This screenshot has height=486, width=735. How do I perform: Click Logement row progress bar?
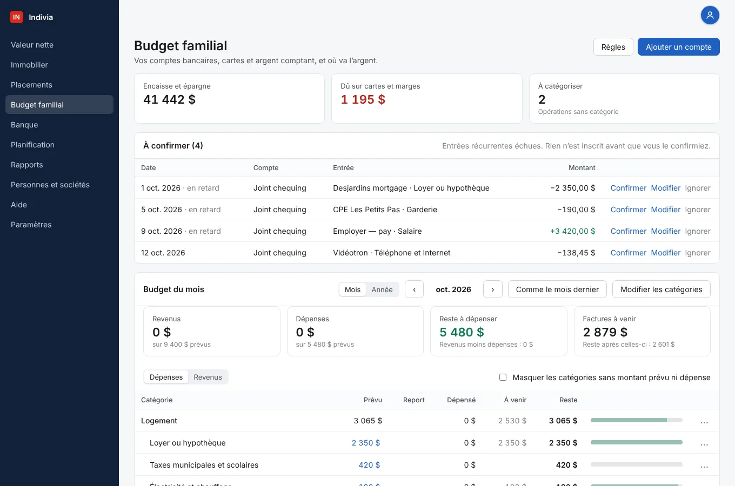[637, 420]
